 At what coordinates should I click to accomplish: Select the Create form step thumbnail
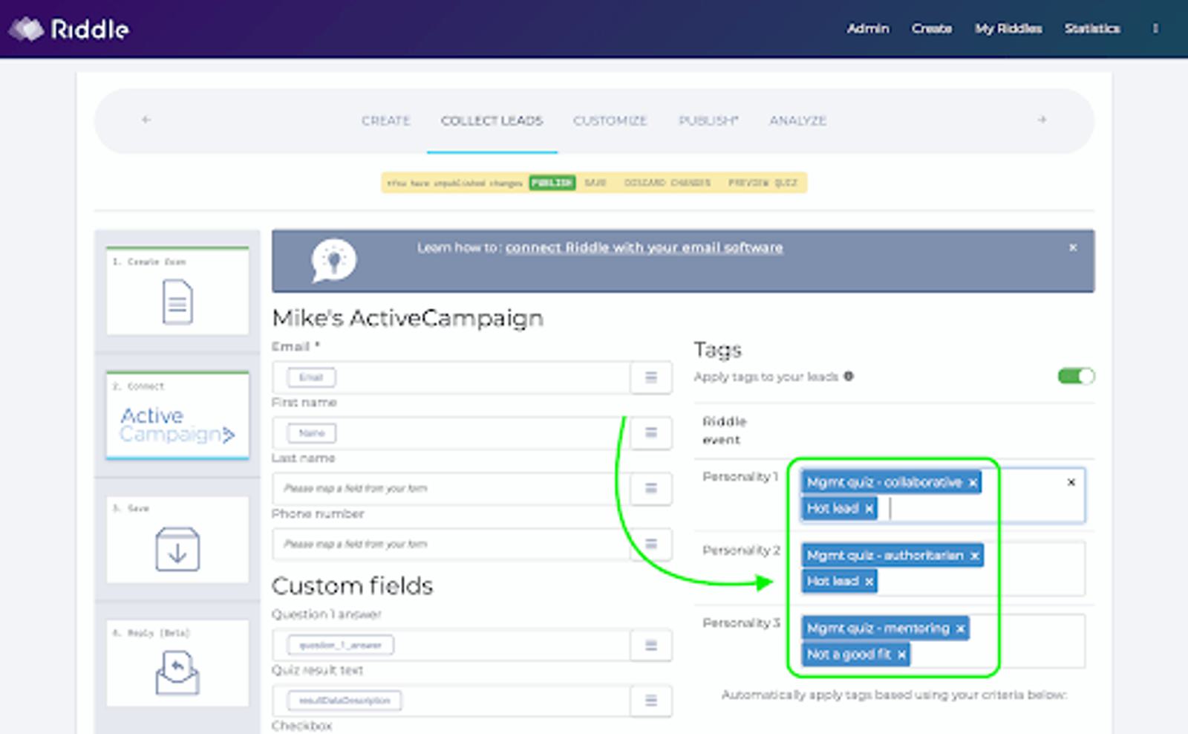[177, 292]
